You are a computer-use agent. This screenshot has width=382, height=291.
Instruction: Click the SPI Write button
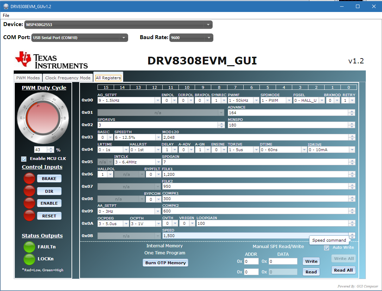311,261
